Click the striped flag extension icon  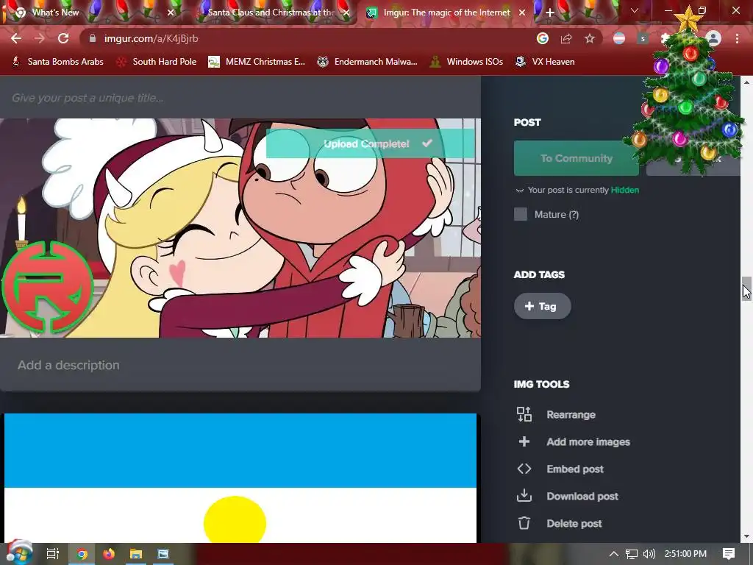click(619, 38)
